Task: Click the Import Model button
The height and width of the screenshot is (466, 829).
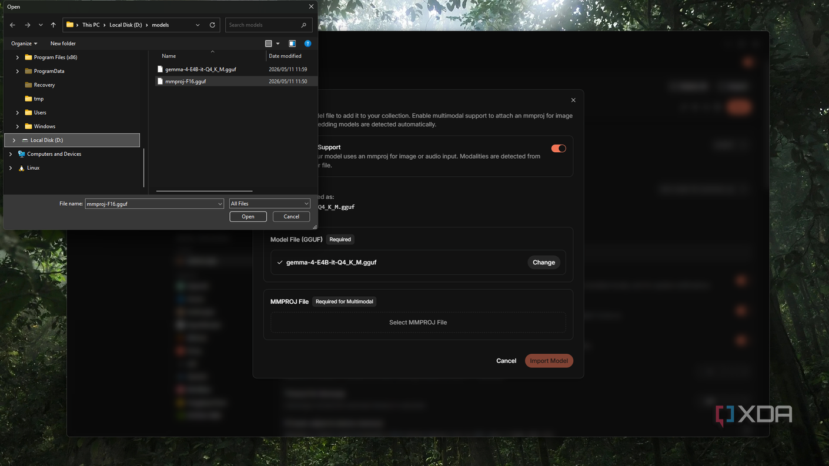Action: (x=549, y=361)
